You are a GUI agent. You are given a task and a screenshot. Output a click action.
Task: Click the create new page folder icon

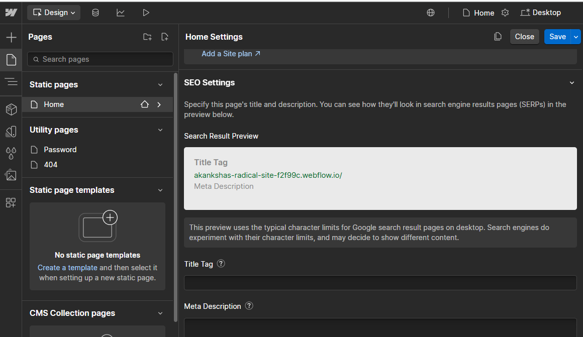pos(147,37)
